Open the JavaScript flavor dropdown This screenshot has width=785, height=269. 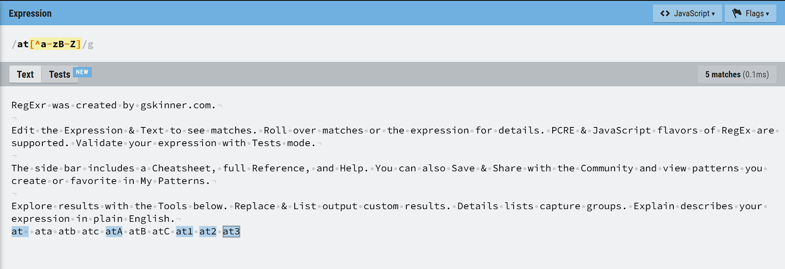tap(687, 13)
